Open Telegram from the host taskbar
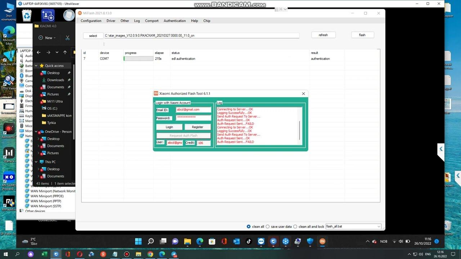 [x=174, y=254]
